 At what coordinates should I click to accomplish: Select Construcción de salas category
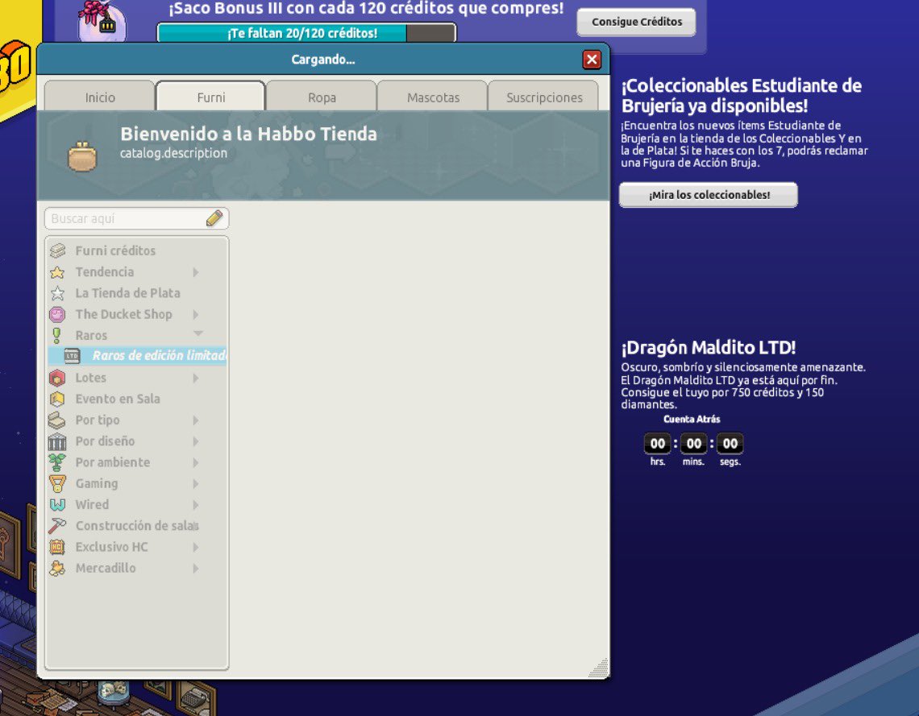pos(136,526)
